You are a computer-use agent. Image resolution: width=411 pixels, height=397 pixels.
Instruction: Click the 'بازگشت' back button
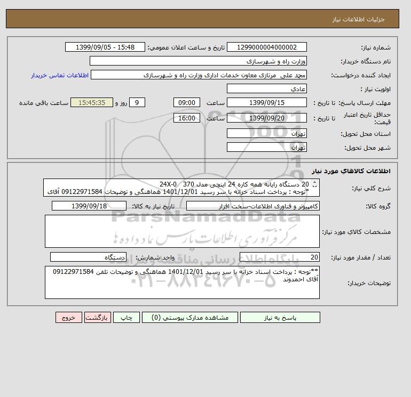(98, 318)
